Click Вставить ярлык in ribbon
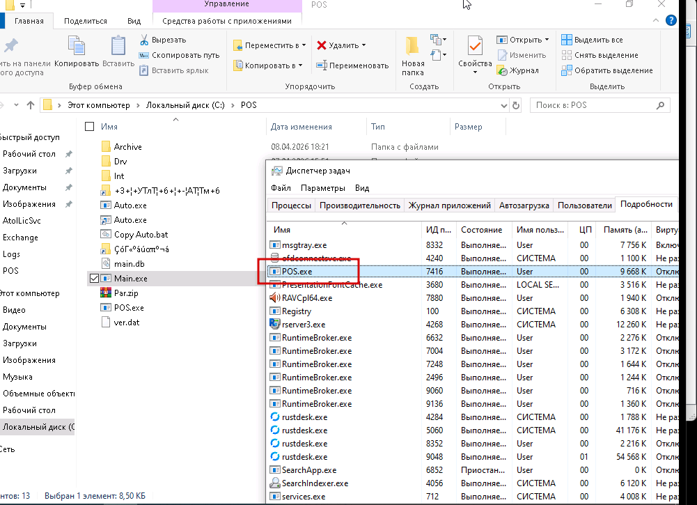The height and width of the screenshot is (505, 697). pyautogui.click(x=174, y=70)
